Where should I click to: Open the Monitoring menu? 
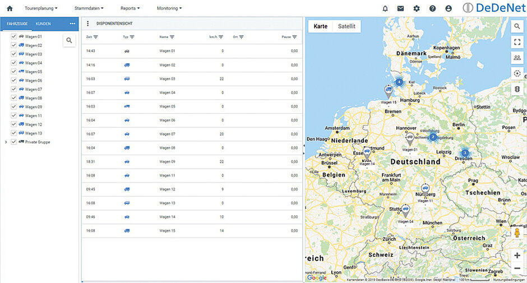pyautogui.click(x=169, y=8)
